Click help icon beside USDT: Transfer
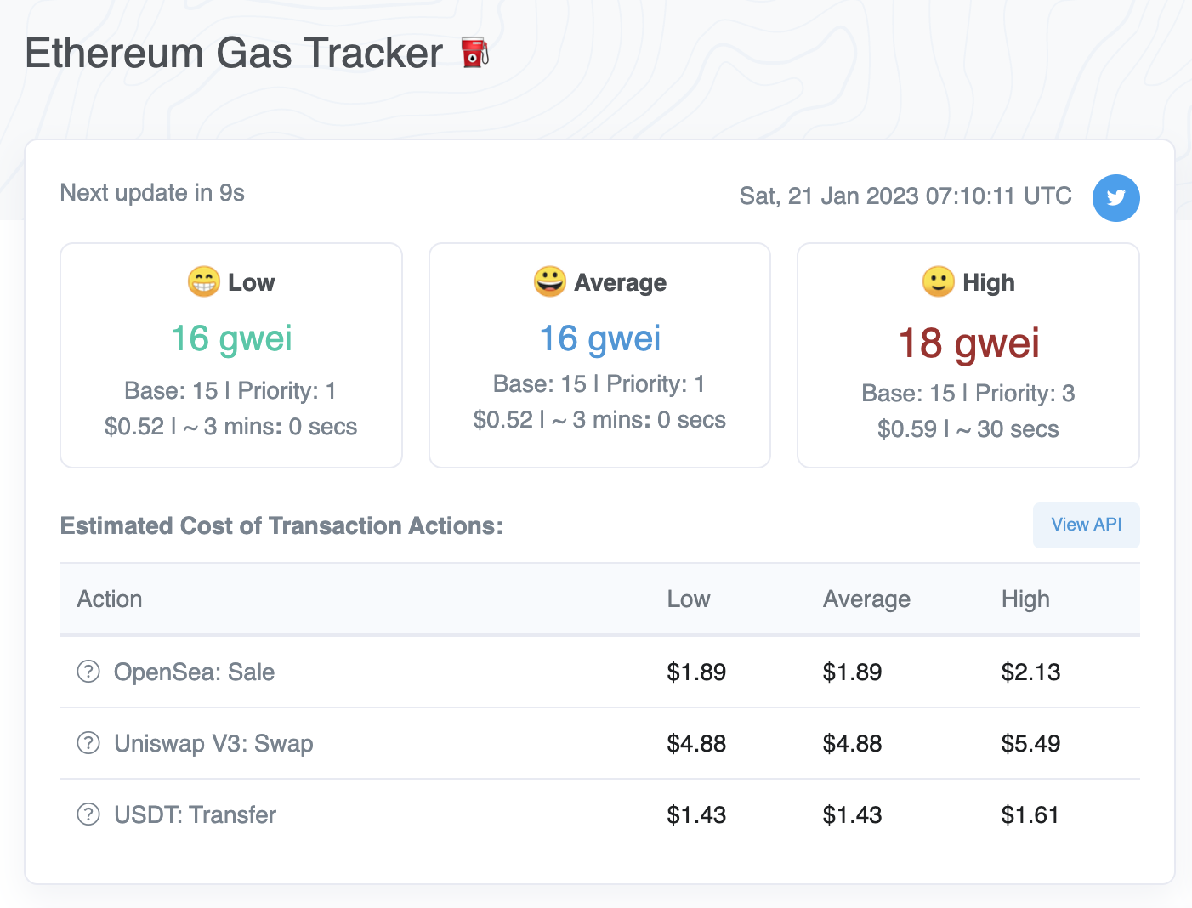 coord(88,814)
